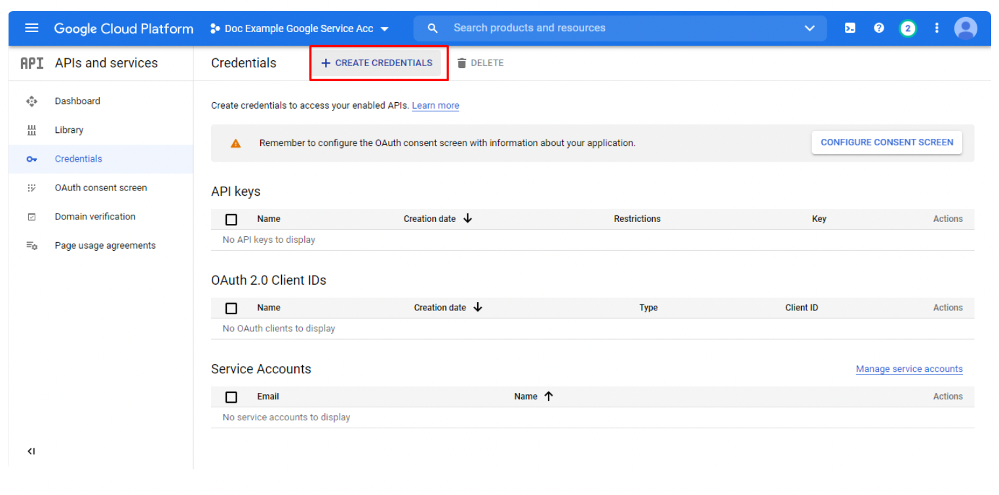The width and height of the screenshot is (999, 495).
Task: Expand the search bar dropdown chevron
Action: [810, 28]
